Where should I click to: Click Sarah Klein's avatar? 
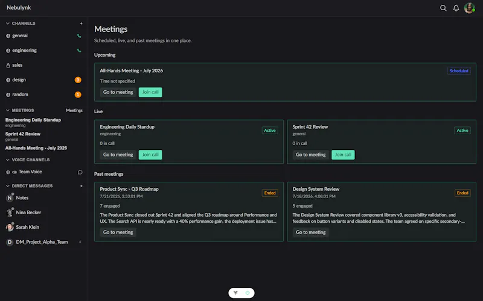point(10,228)
